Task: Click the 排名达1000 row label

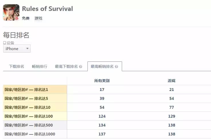Action: coord(30,134)
